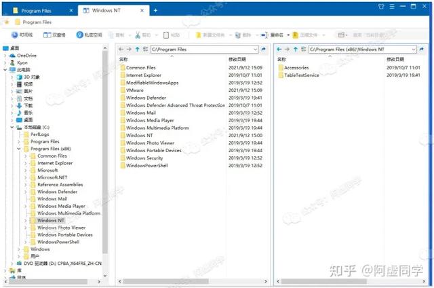Select Windows Photo Viewer in left pane
434x288 pixels.
(147, 143)
